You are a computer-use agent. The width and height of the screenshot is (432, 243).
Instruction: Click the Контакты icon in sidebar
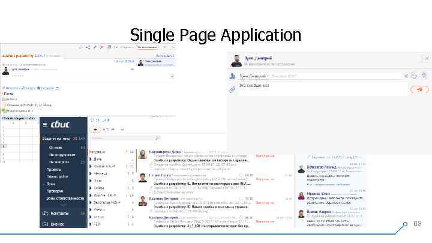(x=45, y=214)
